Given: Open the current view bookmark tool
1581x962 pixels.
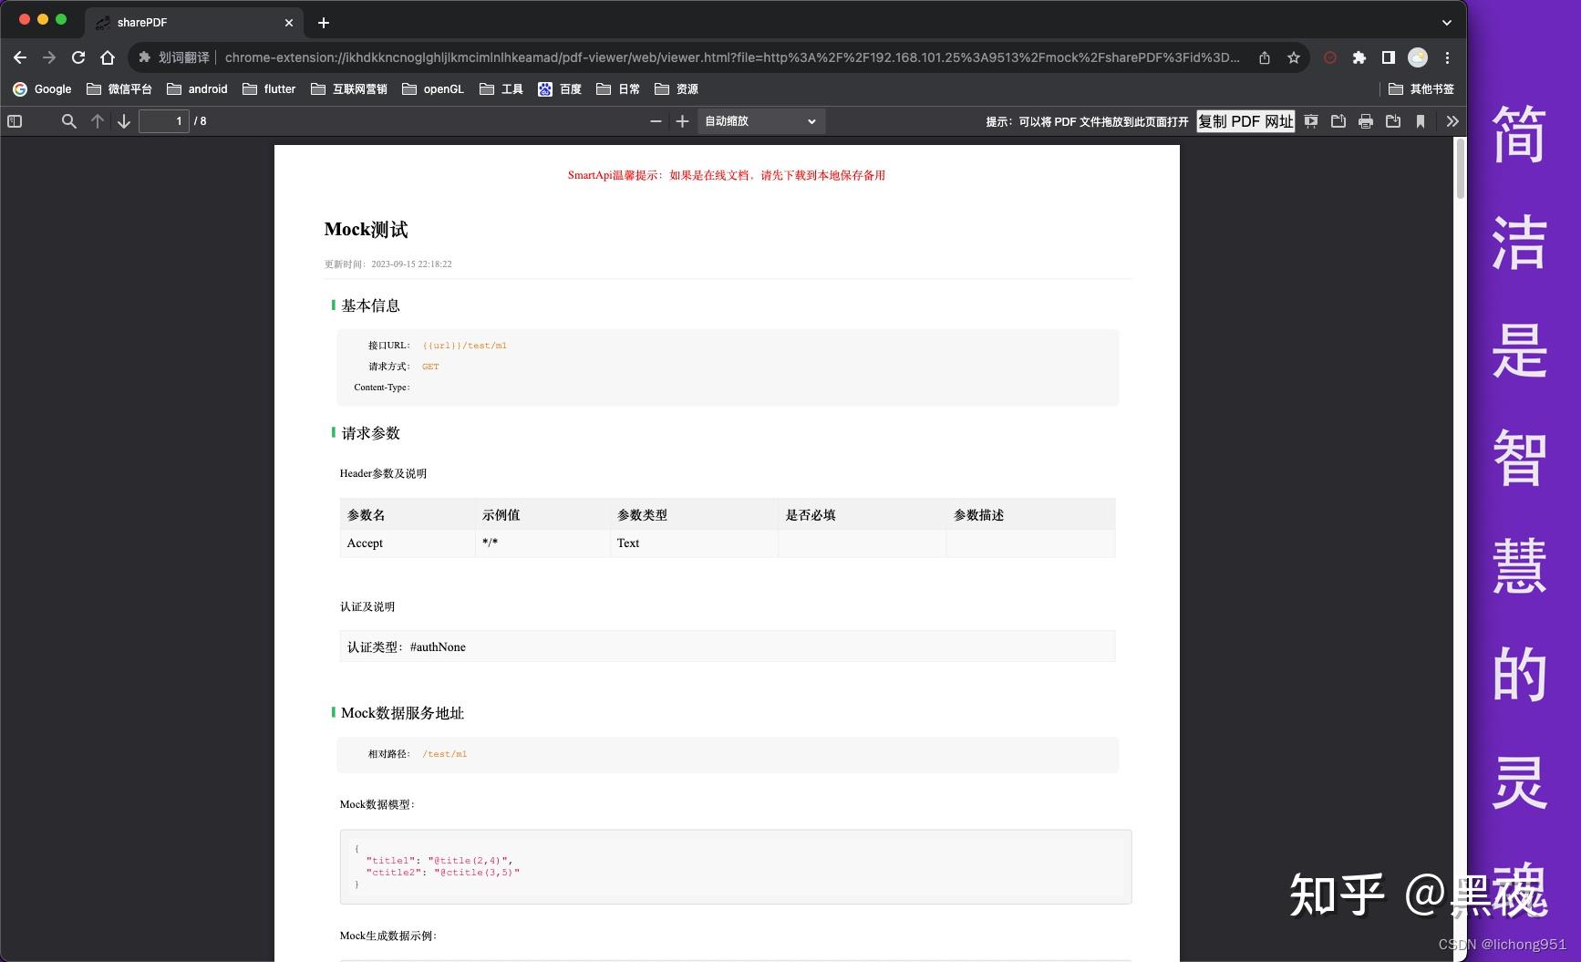Looking at the screenshot, I should 1421,120.
